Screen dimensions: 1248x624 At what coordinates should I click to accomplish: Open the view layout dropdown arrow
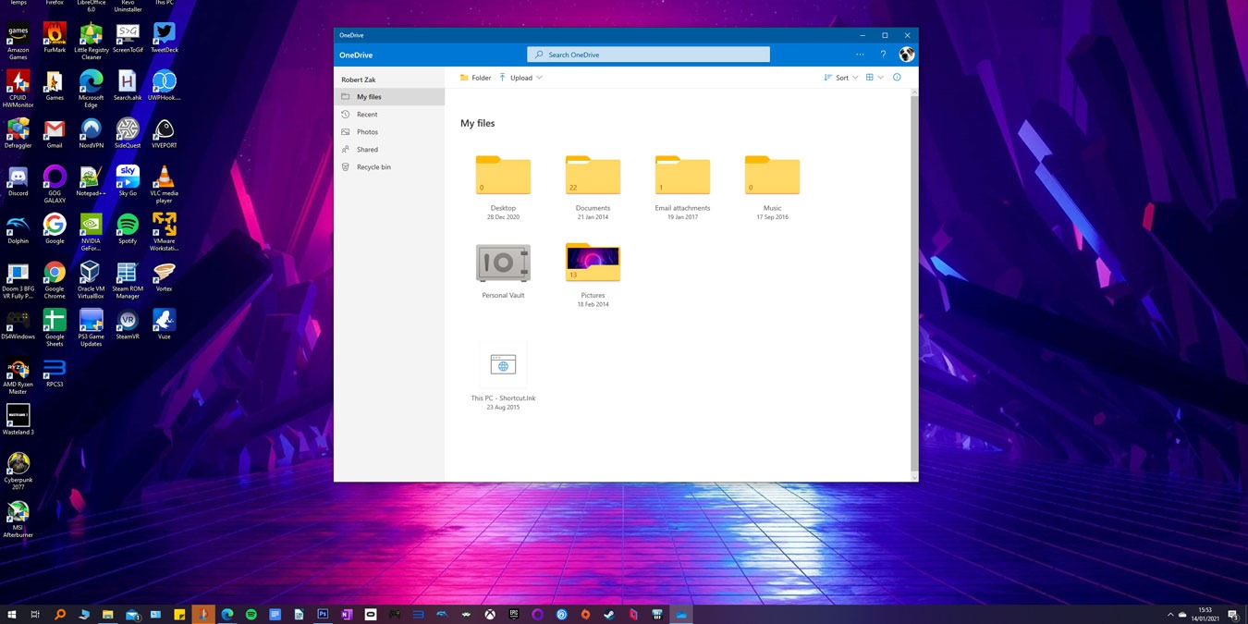point(881,77)
